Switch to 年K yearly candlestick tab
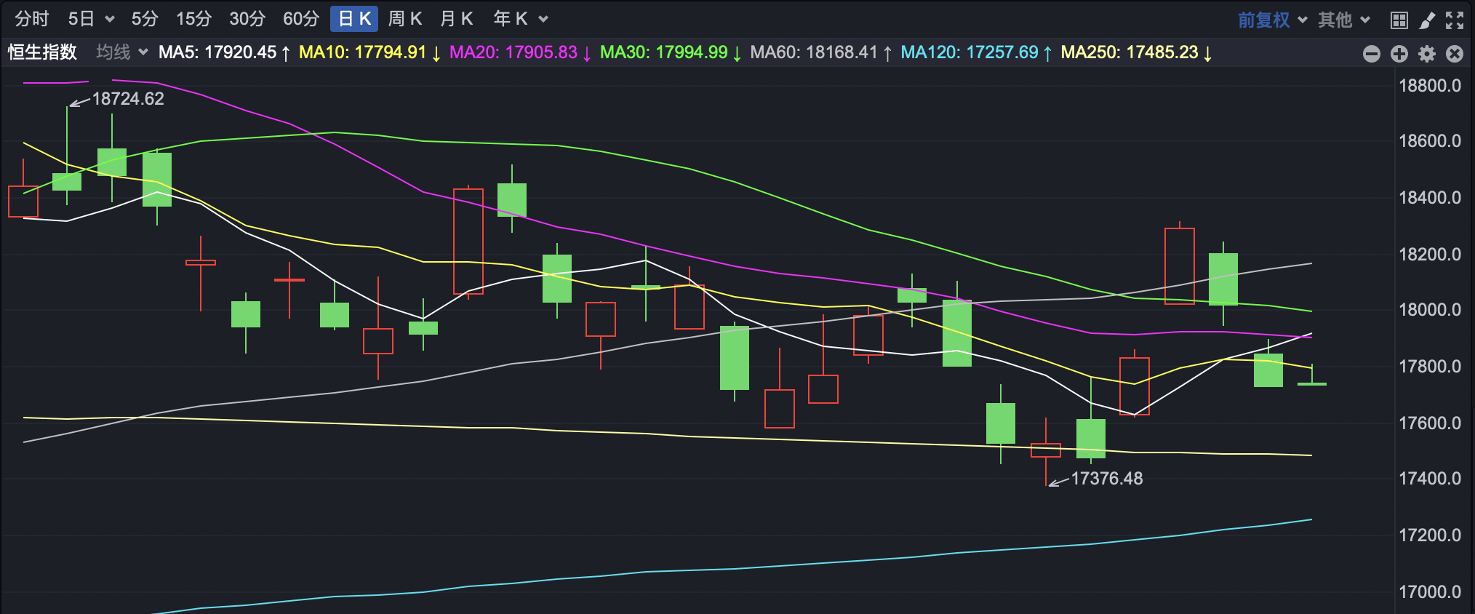Screen dimensions: 1475x614 tap(511, 19)
